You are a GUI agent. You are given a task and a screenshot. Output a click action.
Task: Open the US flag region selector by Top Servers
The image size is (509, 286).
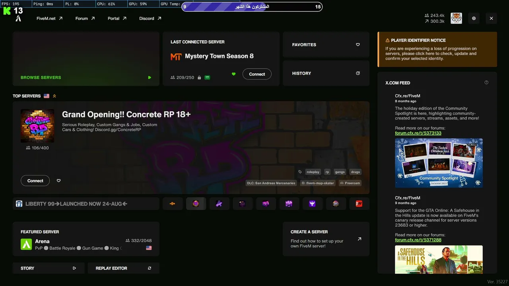[x=47, y=96]
